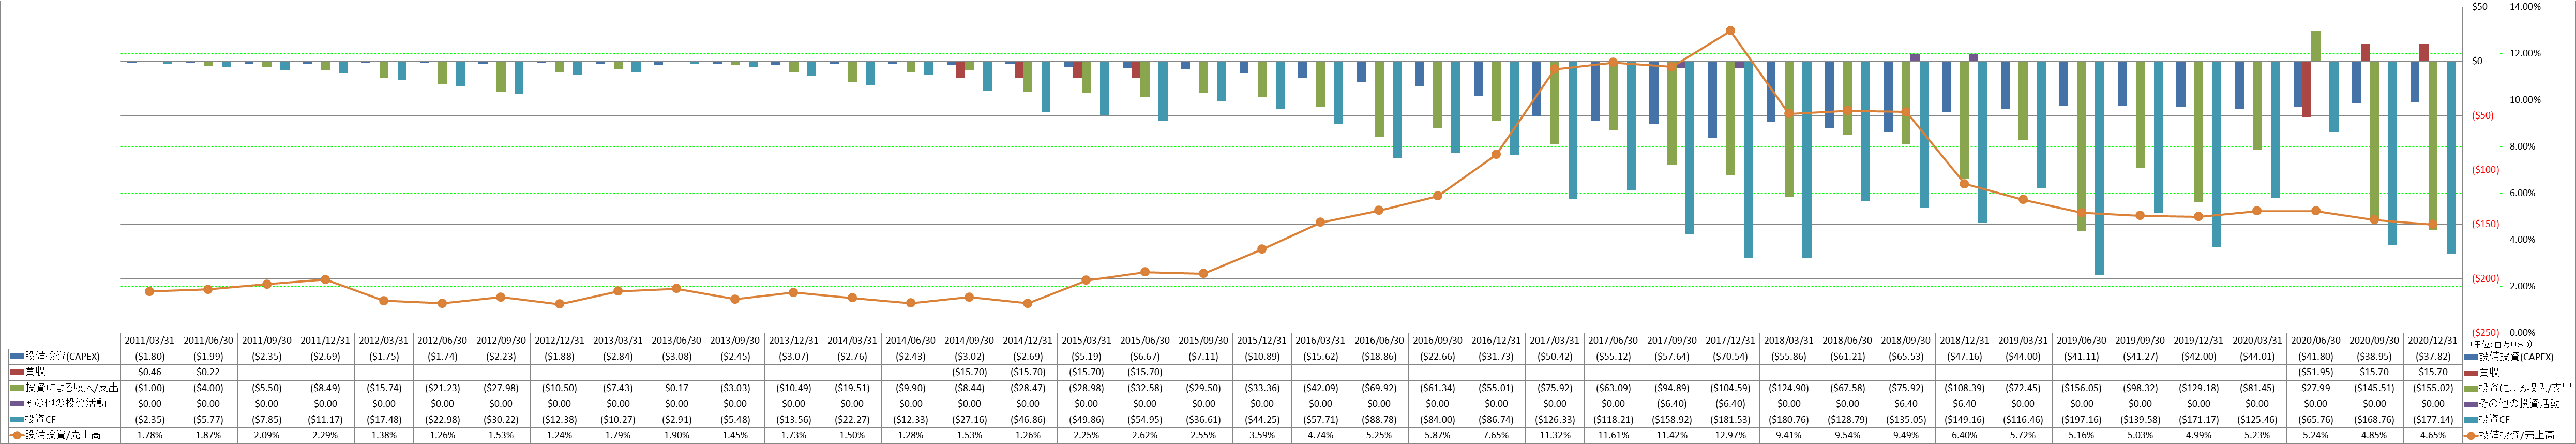Select the 2014/12/31 date column header
Image resolution: width=2576 pixels, height=444 pixels.
pyautogui.click(x=1028, y=340)
